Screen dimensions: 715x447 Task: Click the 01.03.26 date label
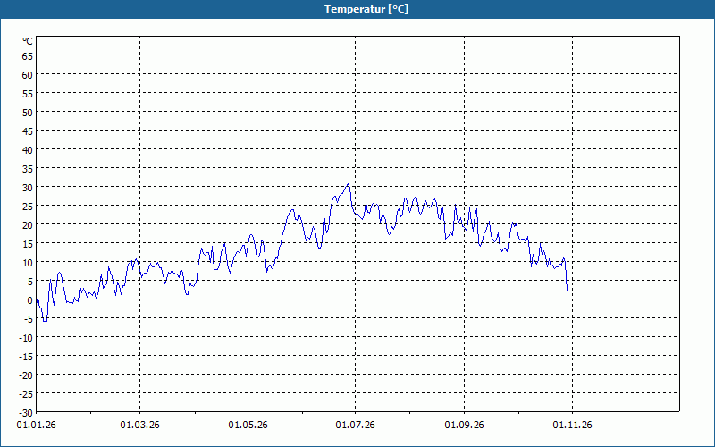140,426
